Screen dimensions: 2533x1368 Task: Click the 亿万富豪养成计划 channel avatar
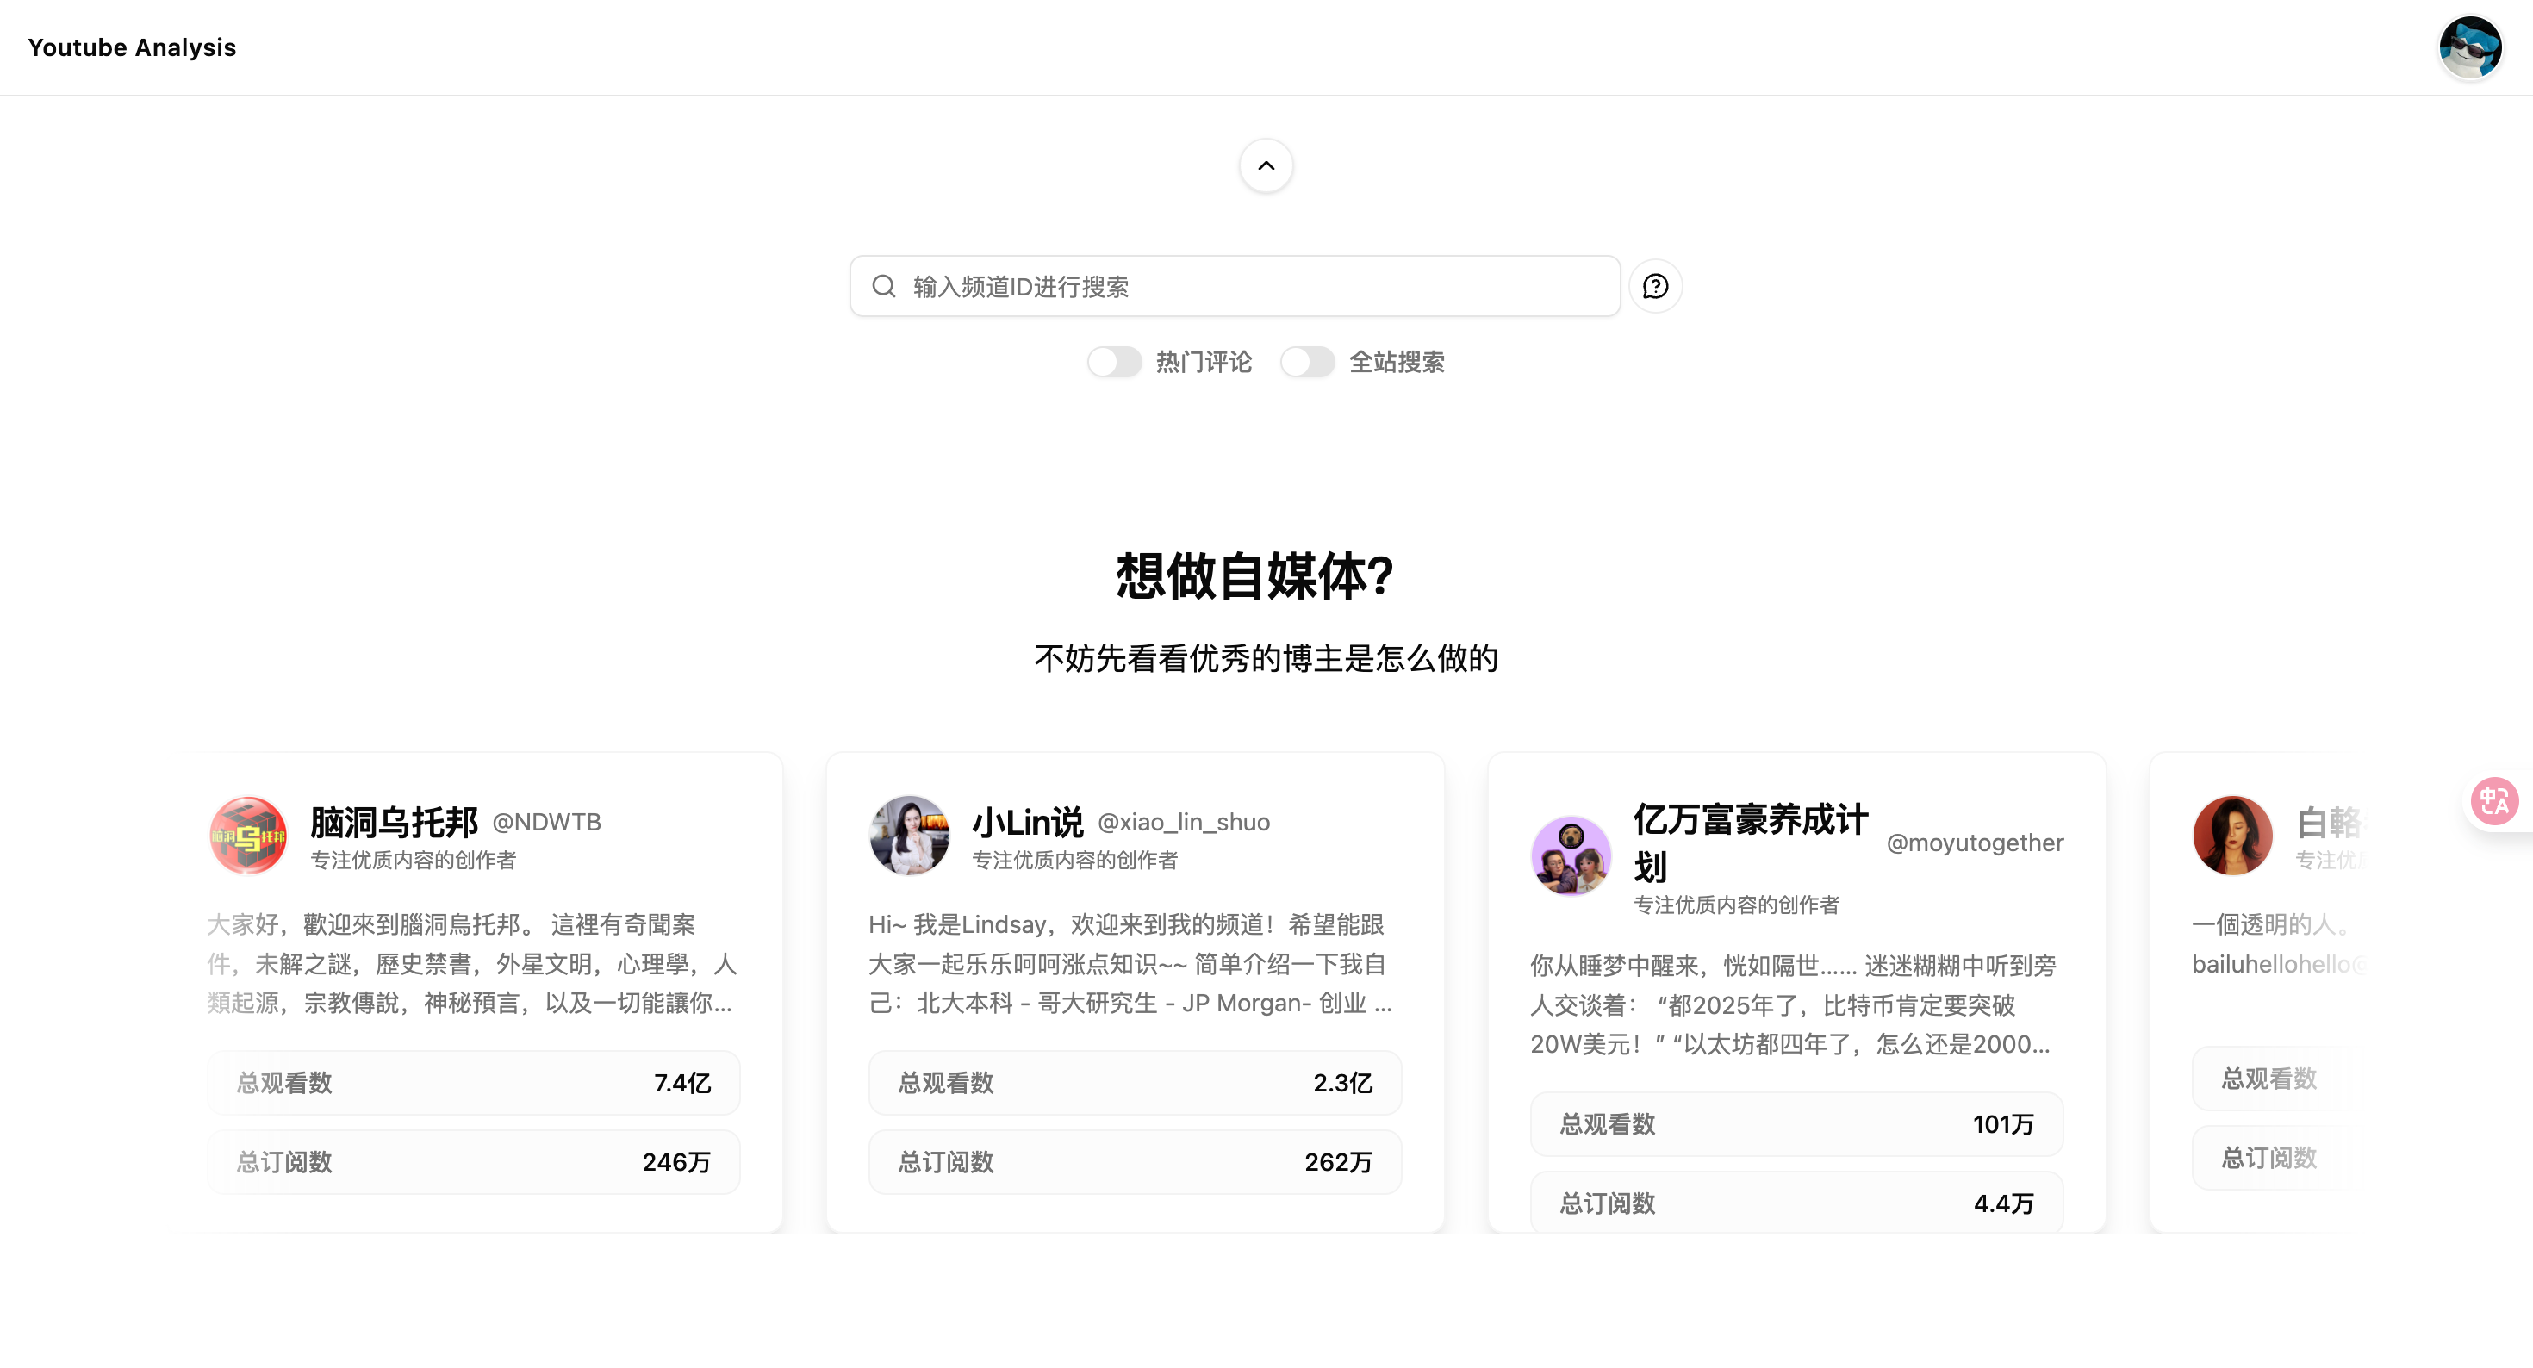point(1571,856)
